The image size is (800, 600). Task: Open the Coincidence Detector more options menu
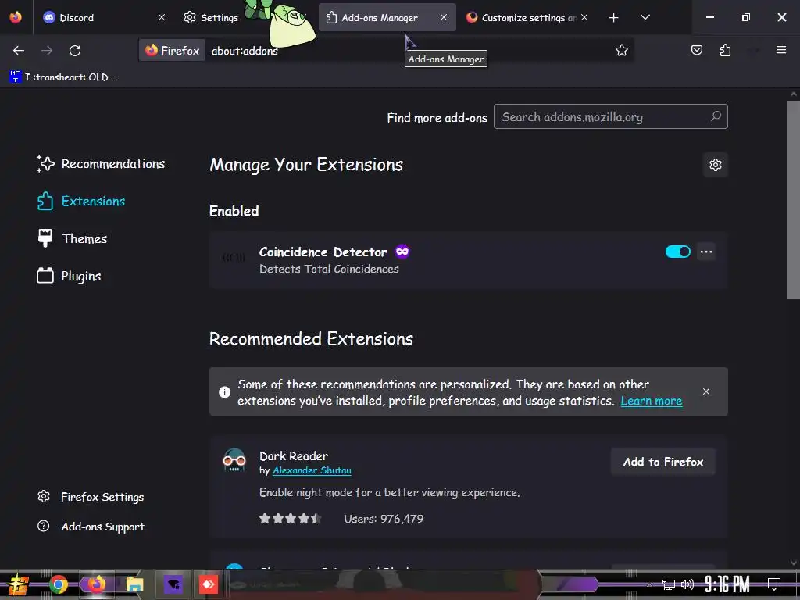point(706,252)
